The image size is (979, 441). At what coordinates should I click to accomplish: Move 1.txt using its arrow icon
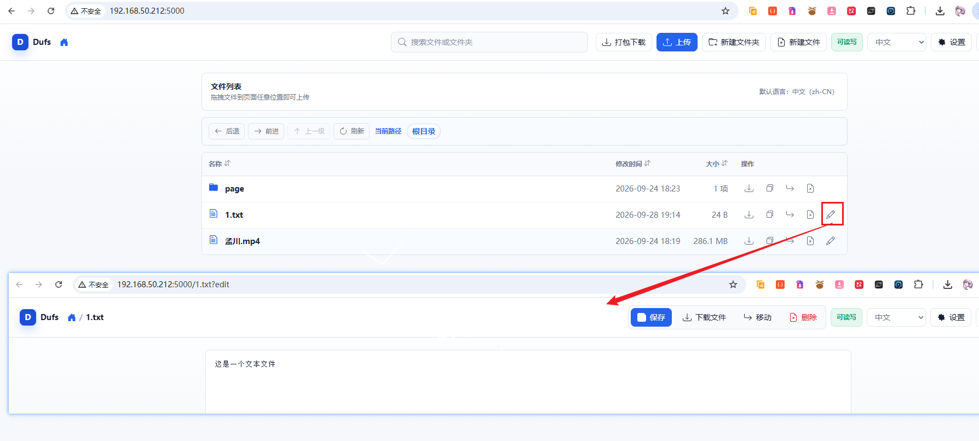click(x=790, y=214)
